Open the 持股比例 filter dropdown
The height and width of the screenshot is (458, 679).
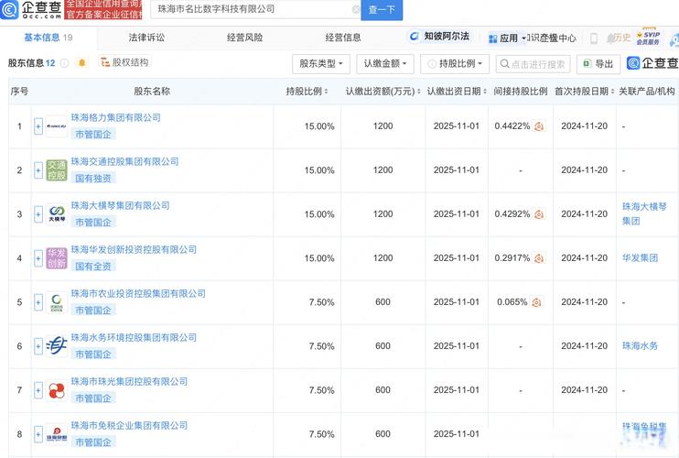[x=455, y=64]
